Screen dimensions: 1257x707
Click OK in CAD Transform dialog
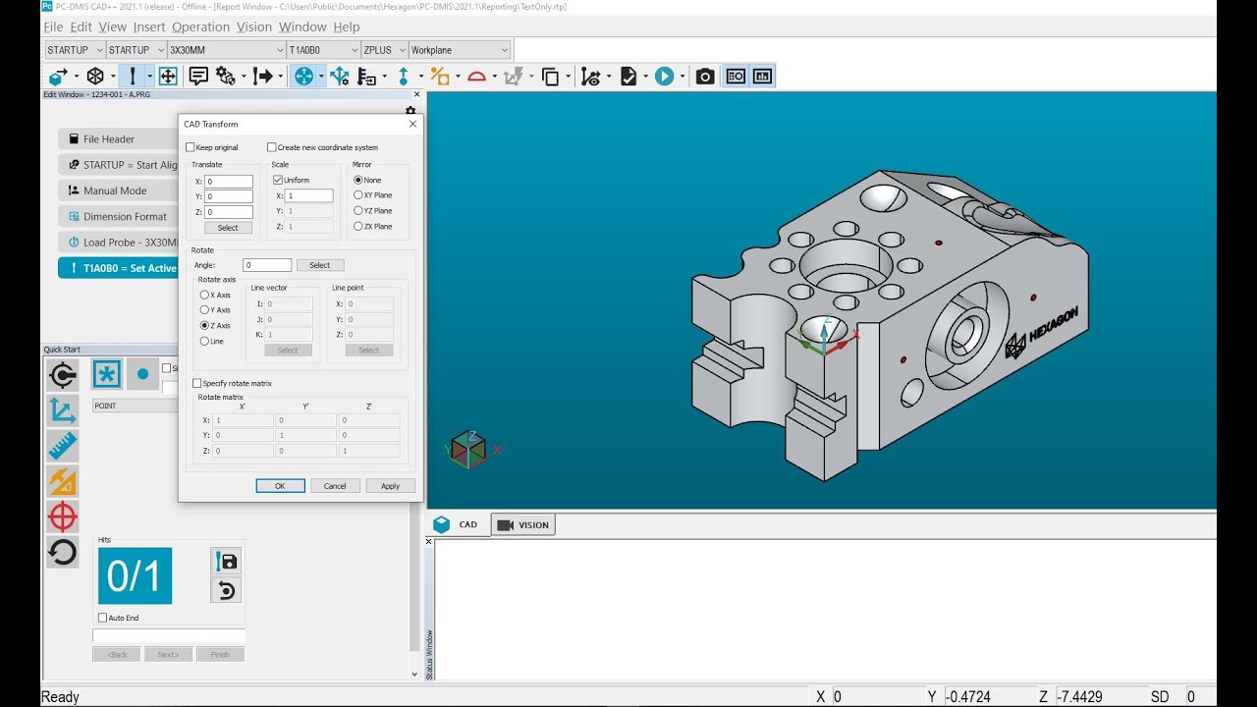280,486
